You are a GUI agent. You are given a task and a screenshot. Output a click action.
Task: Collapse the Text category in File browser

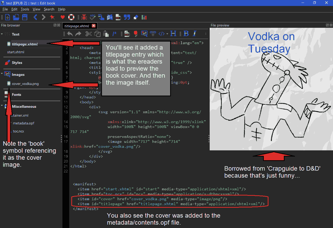[2, 34]
